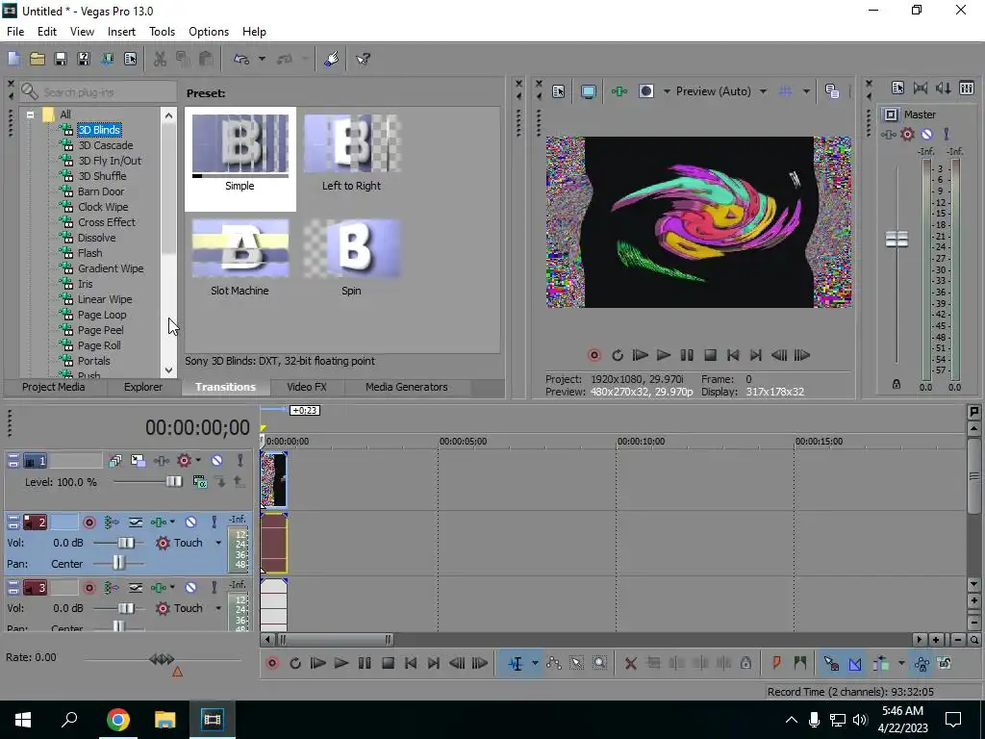Open the Insert menu

(x=121, y=32)
